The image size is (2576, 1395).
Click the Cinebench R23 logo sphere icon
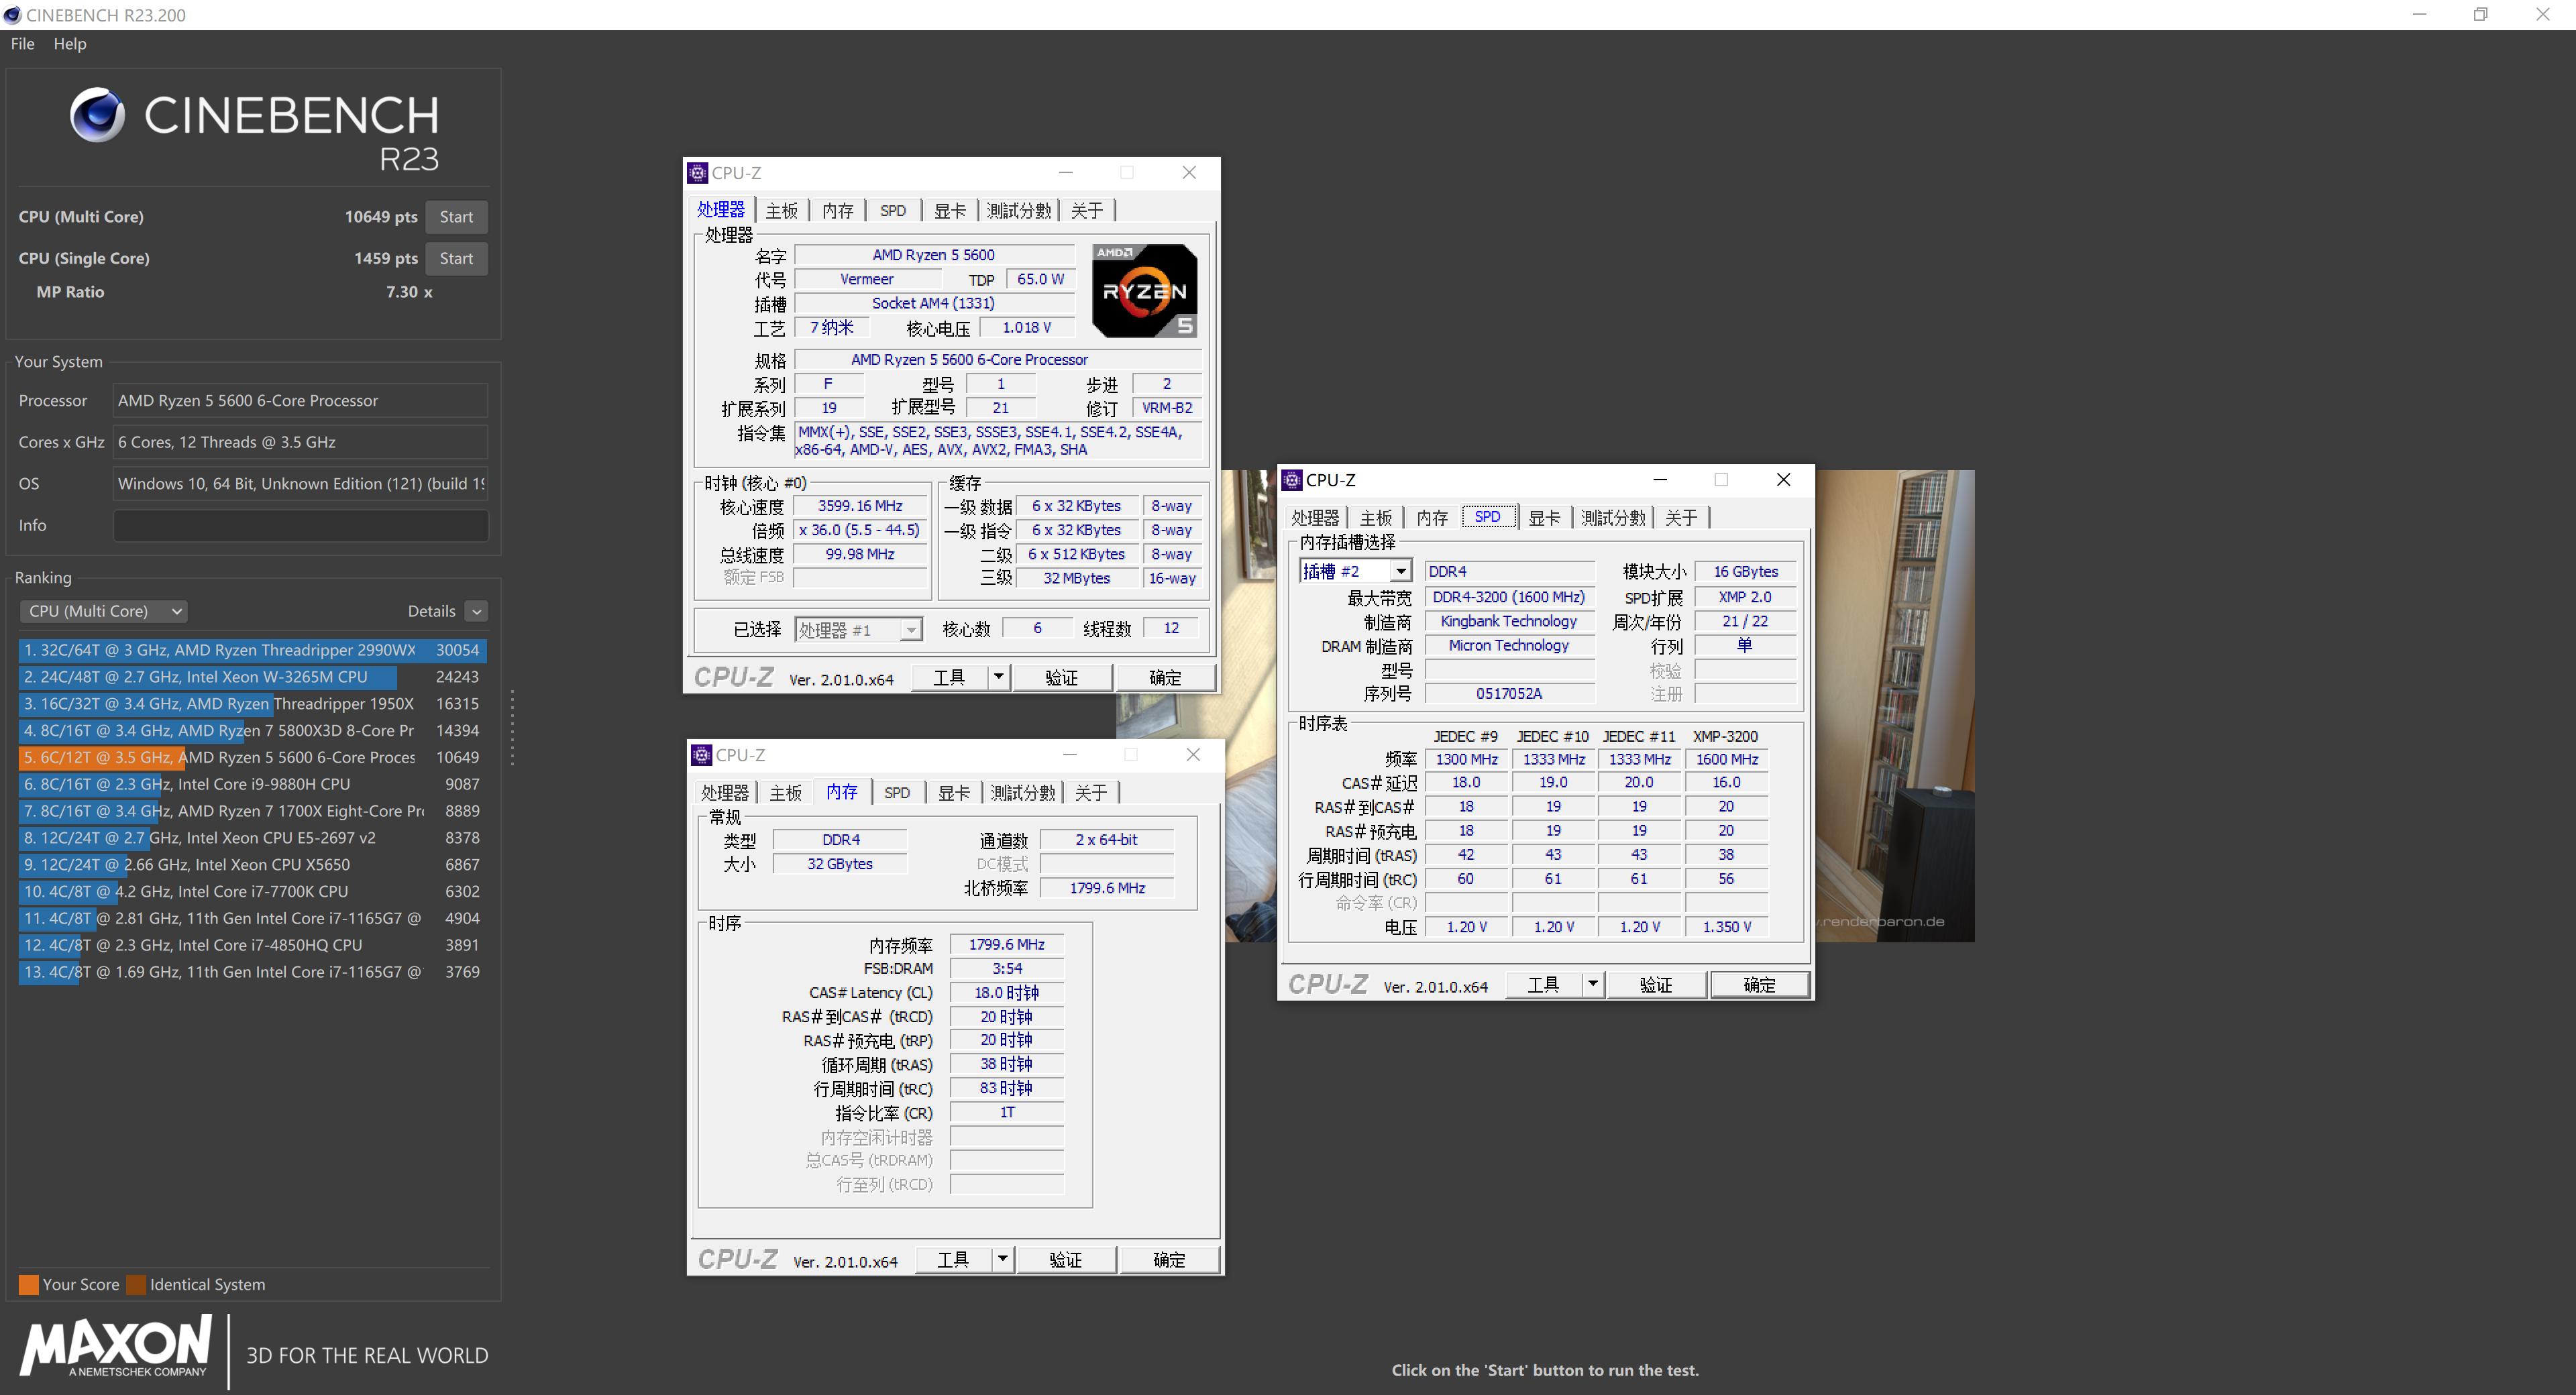[97, 115]
